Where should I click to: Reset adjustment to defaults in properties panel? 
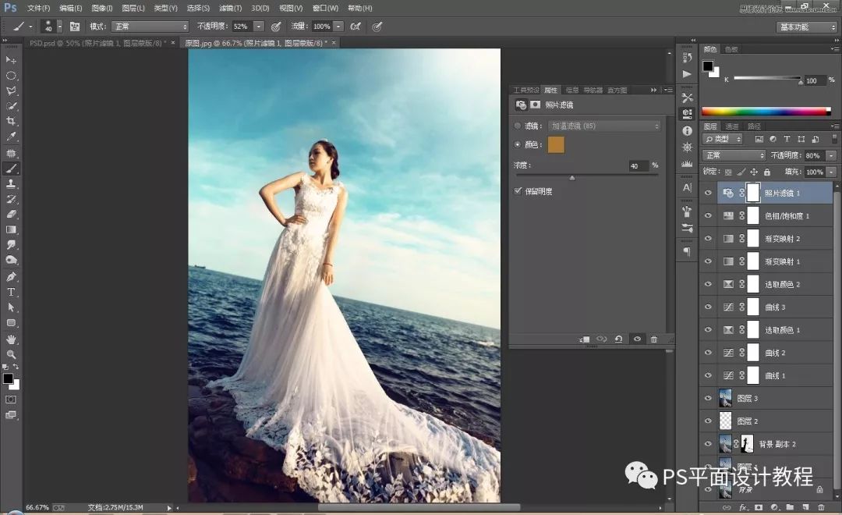click(x=618, y=339)
